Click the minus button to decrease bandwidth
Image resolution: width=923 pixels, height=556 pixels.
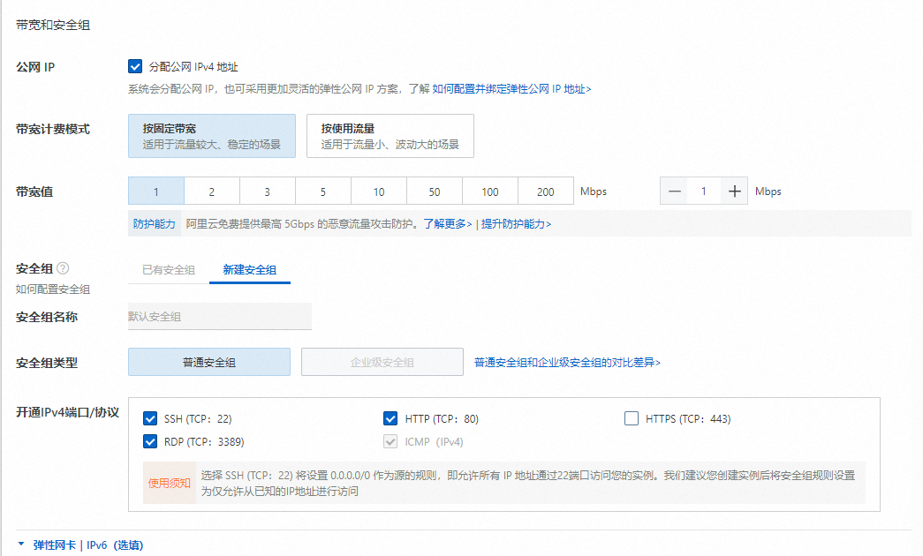pyautogui.click(x=675, y=192)
